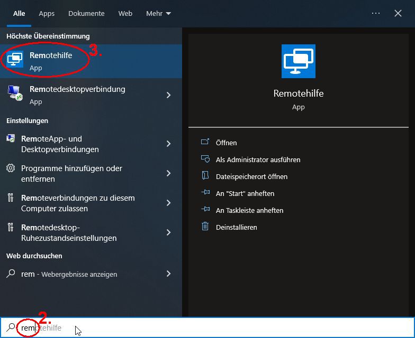Screen dimensions: 415x338
Task: Click the Remotedesktopverbindung app icon
Action: 15,93
